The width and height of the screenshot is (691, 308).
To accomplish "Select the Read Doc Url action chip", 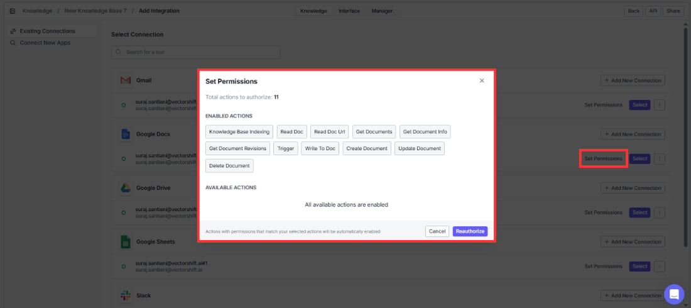I will pyautogui.click(x=330, y=132).
